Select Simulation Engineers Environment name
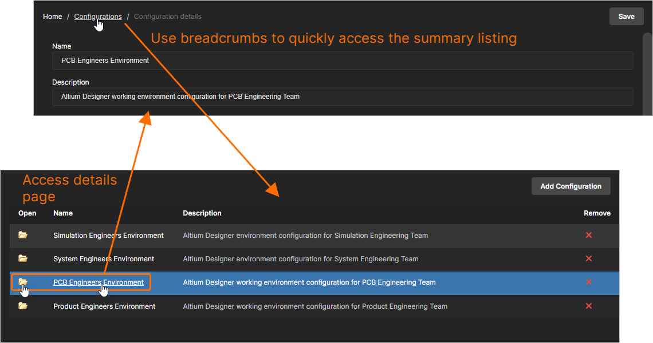The width and height of the screenshot is (653, 343). pyautogui.click(x=108, y=236)
